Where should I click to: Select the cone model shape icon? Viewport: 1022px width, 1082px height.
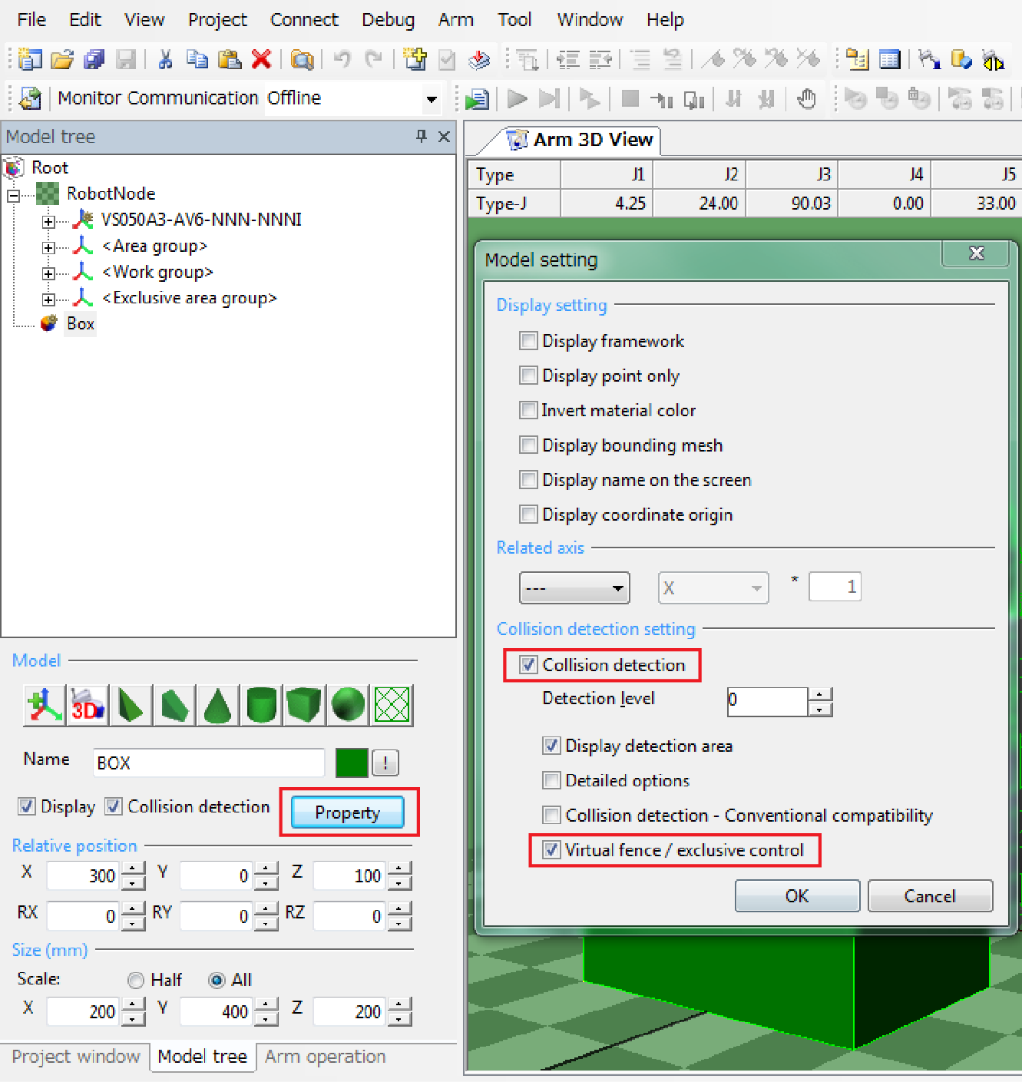(x=218, y=705)
